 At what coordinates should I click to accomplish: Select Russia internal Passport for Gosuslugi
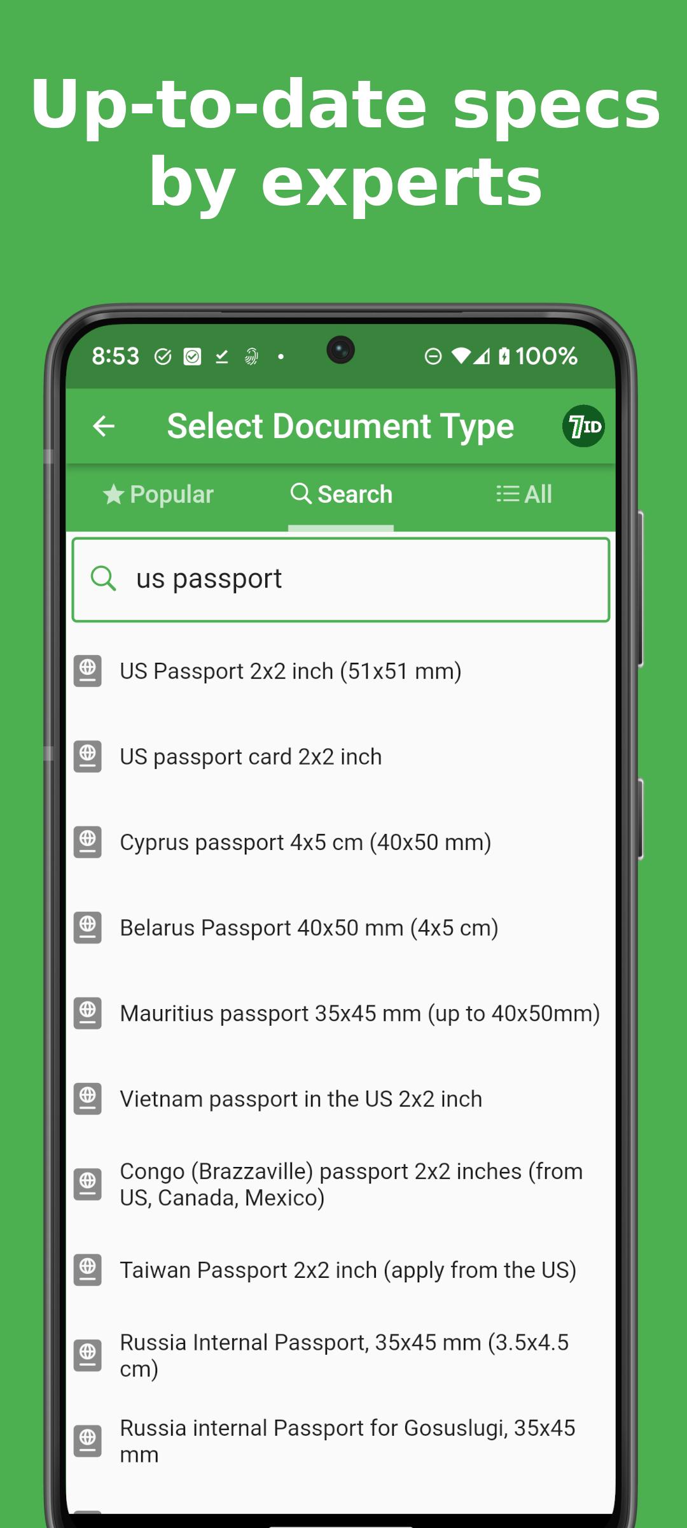click(341, 1441)
